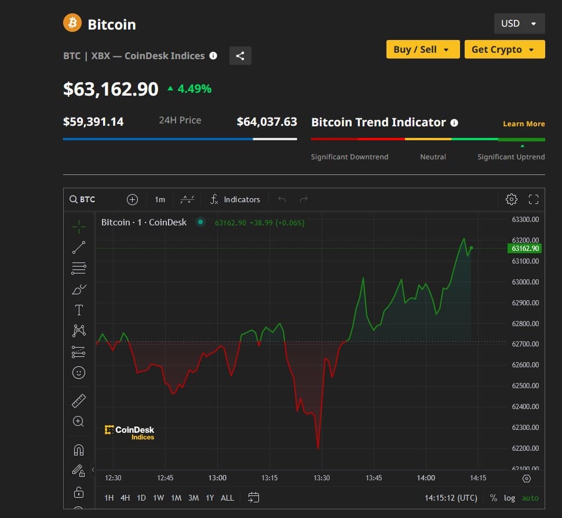Expand the Get Crypto dropdown
562x518 pixels.
point(505,49)
